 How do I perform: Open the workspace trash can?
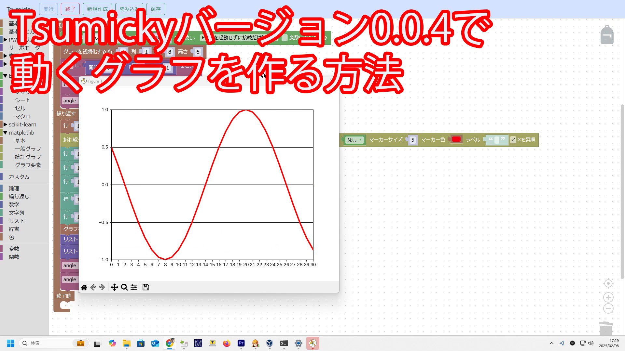606,328
